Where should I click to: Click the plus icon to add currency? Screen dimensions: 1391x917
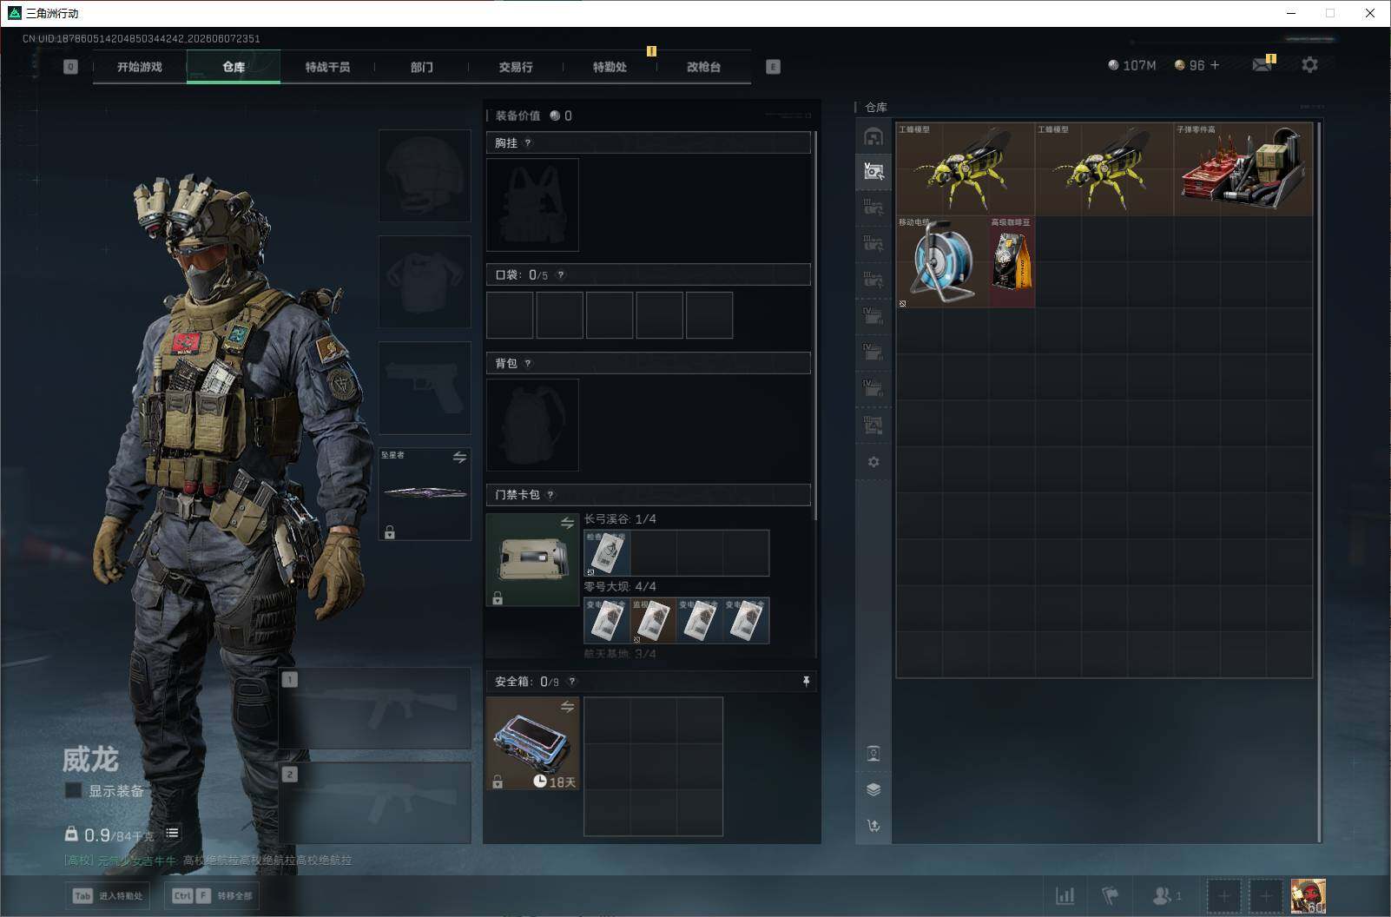coord(1215,65)
